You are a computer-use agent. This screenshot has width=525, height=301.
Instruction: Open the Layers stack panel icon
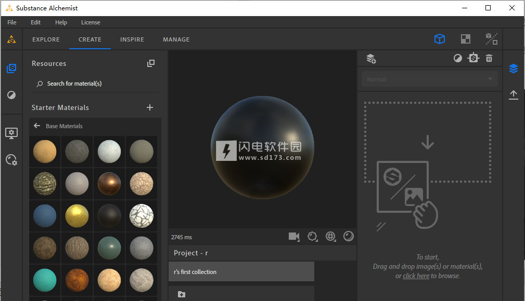pos(513,69)
